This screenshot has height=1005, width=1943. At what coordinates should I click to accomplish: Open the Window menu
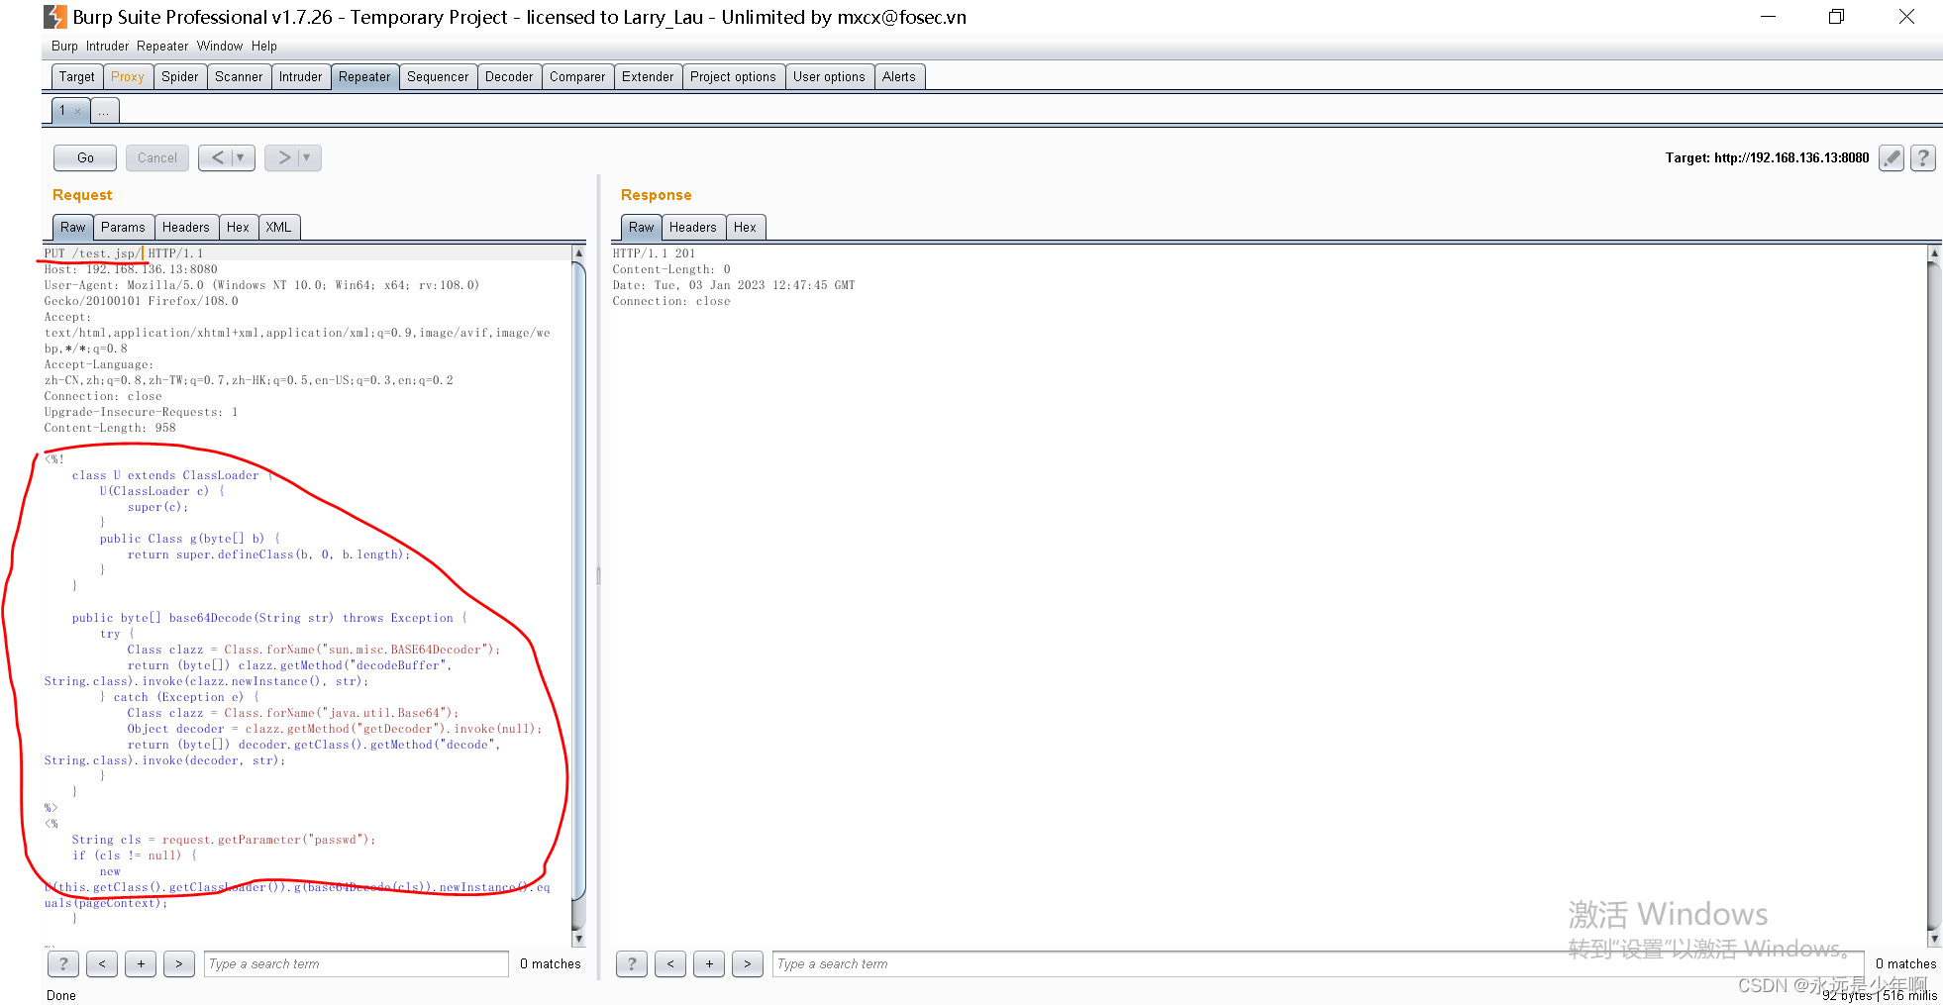coord(220,47)
